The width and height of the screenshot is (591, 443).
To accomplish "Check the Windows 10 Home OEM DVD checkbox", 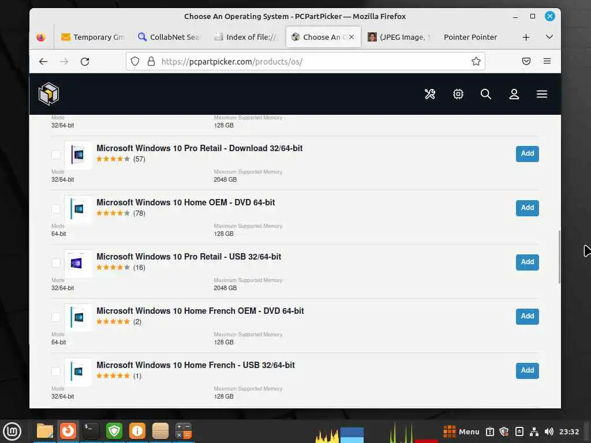I will click(56, 209).
